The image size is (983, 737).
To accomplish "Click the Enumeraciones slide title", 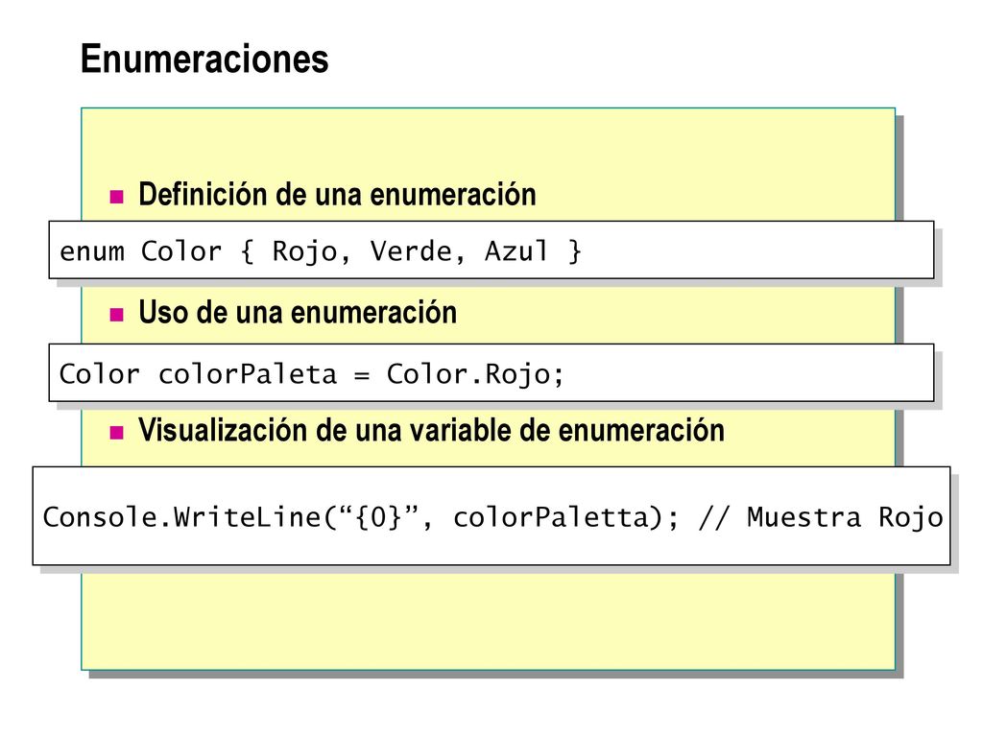I will pyautogui.click(x=204, y=59).
